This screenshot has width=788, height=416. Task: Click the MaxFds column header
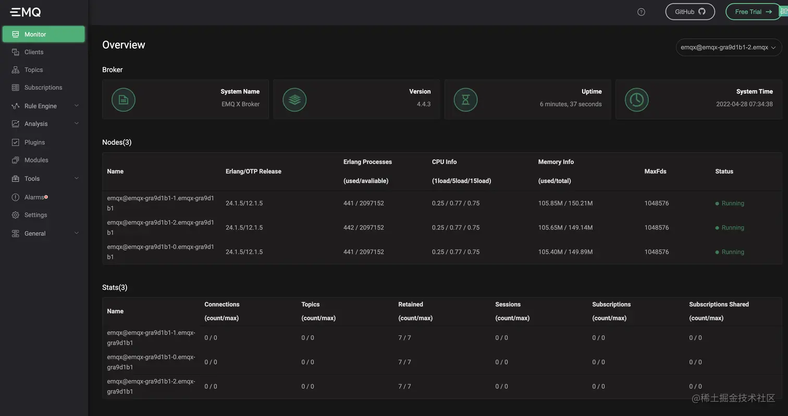click(655, 172)
